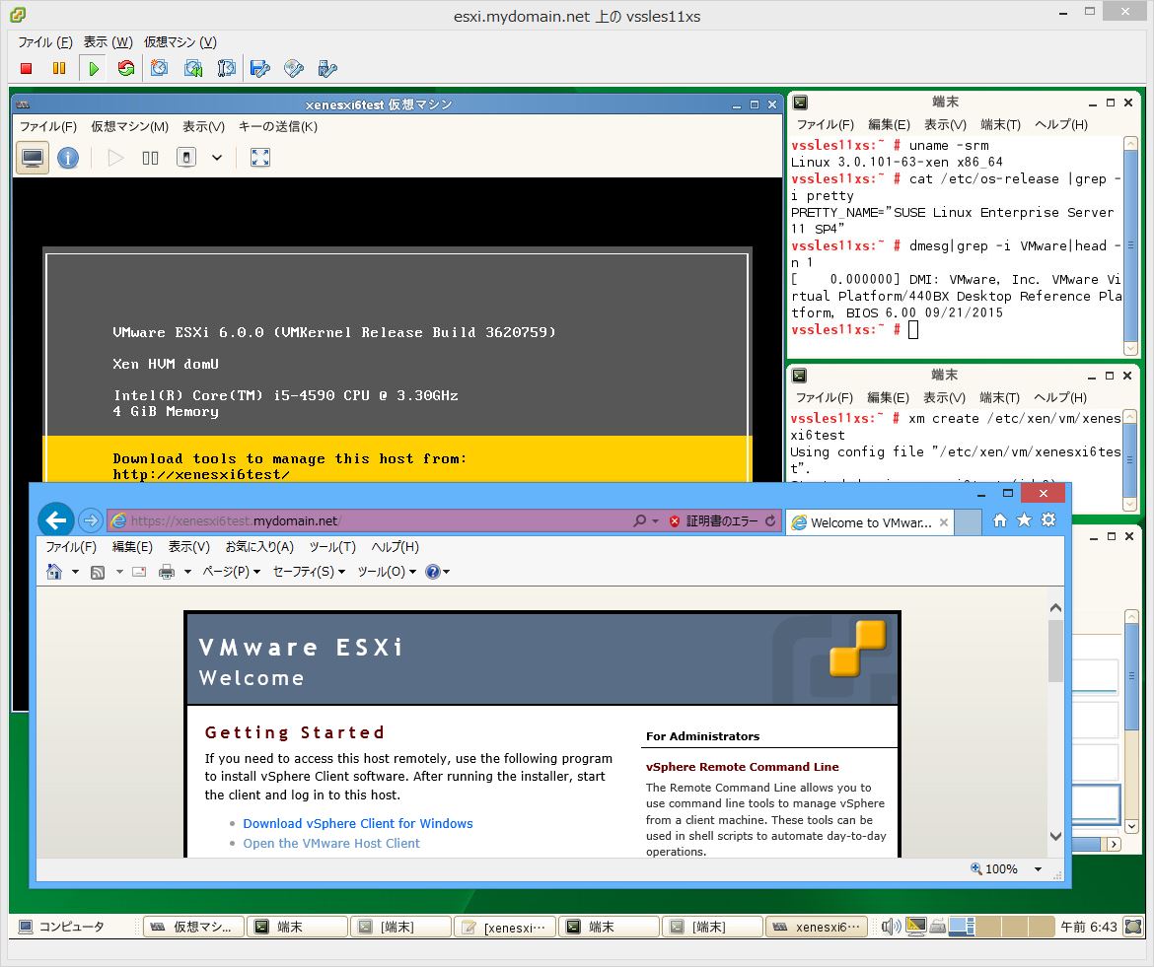Image resolution: width=1154 pixels, height=967 pixels.
Task: Open 端末(T) menu in the top terminal window
Action: click(1000, 124)
